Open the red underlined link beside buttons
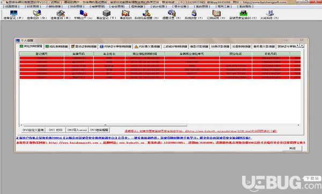322x194 pixels. pos(201,131)
